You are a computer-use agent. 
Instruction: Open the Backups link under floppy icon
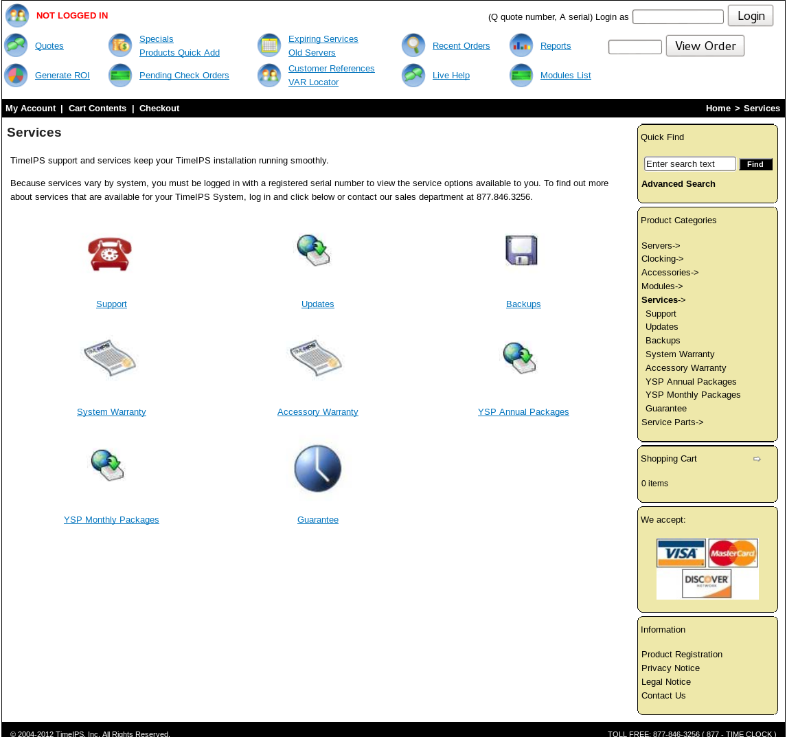523,304
